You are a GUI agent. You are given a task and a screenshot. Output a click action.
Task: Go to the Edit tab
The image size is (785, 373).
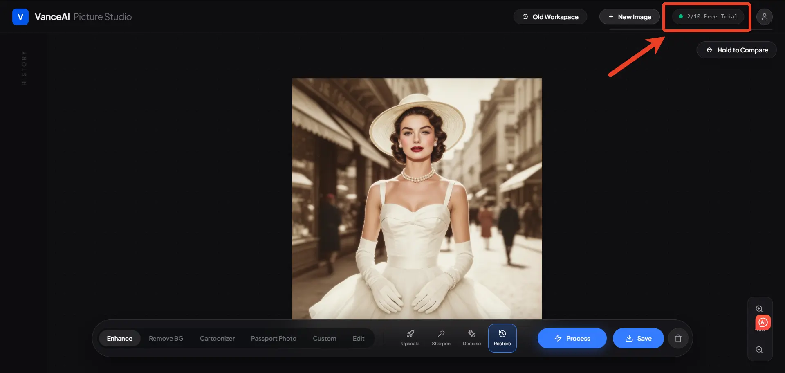pos(358,338)
